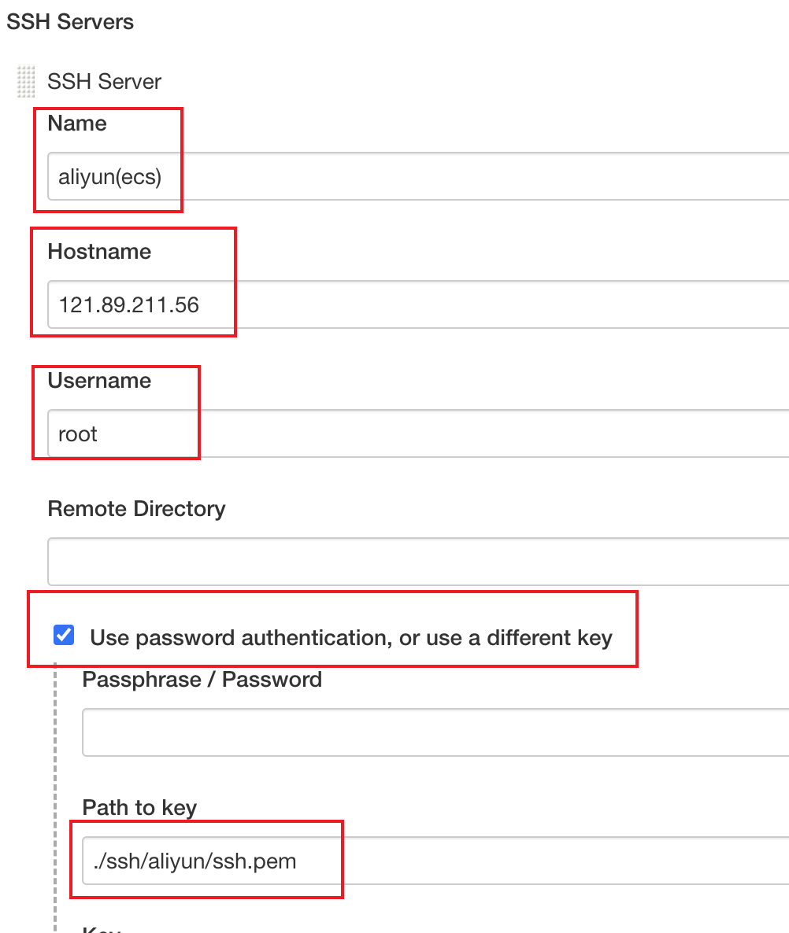Click the Hostname field showing 121.89.211.56
The height and width of the screenshot is (933, 789).
point(236,304)
